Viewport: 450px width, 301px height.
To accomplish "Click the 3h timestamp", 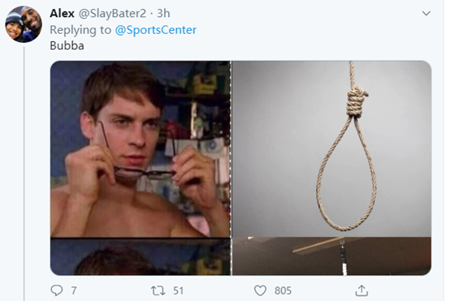I will tap(163, 13).
